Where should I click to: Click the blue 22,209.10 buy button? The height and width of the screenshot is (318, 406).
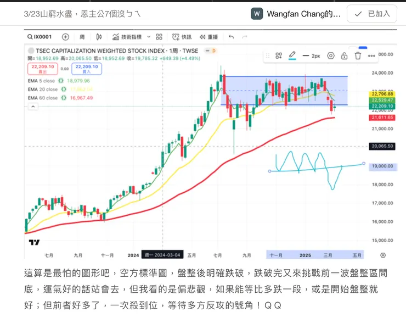(x=87, y=69)
